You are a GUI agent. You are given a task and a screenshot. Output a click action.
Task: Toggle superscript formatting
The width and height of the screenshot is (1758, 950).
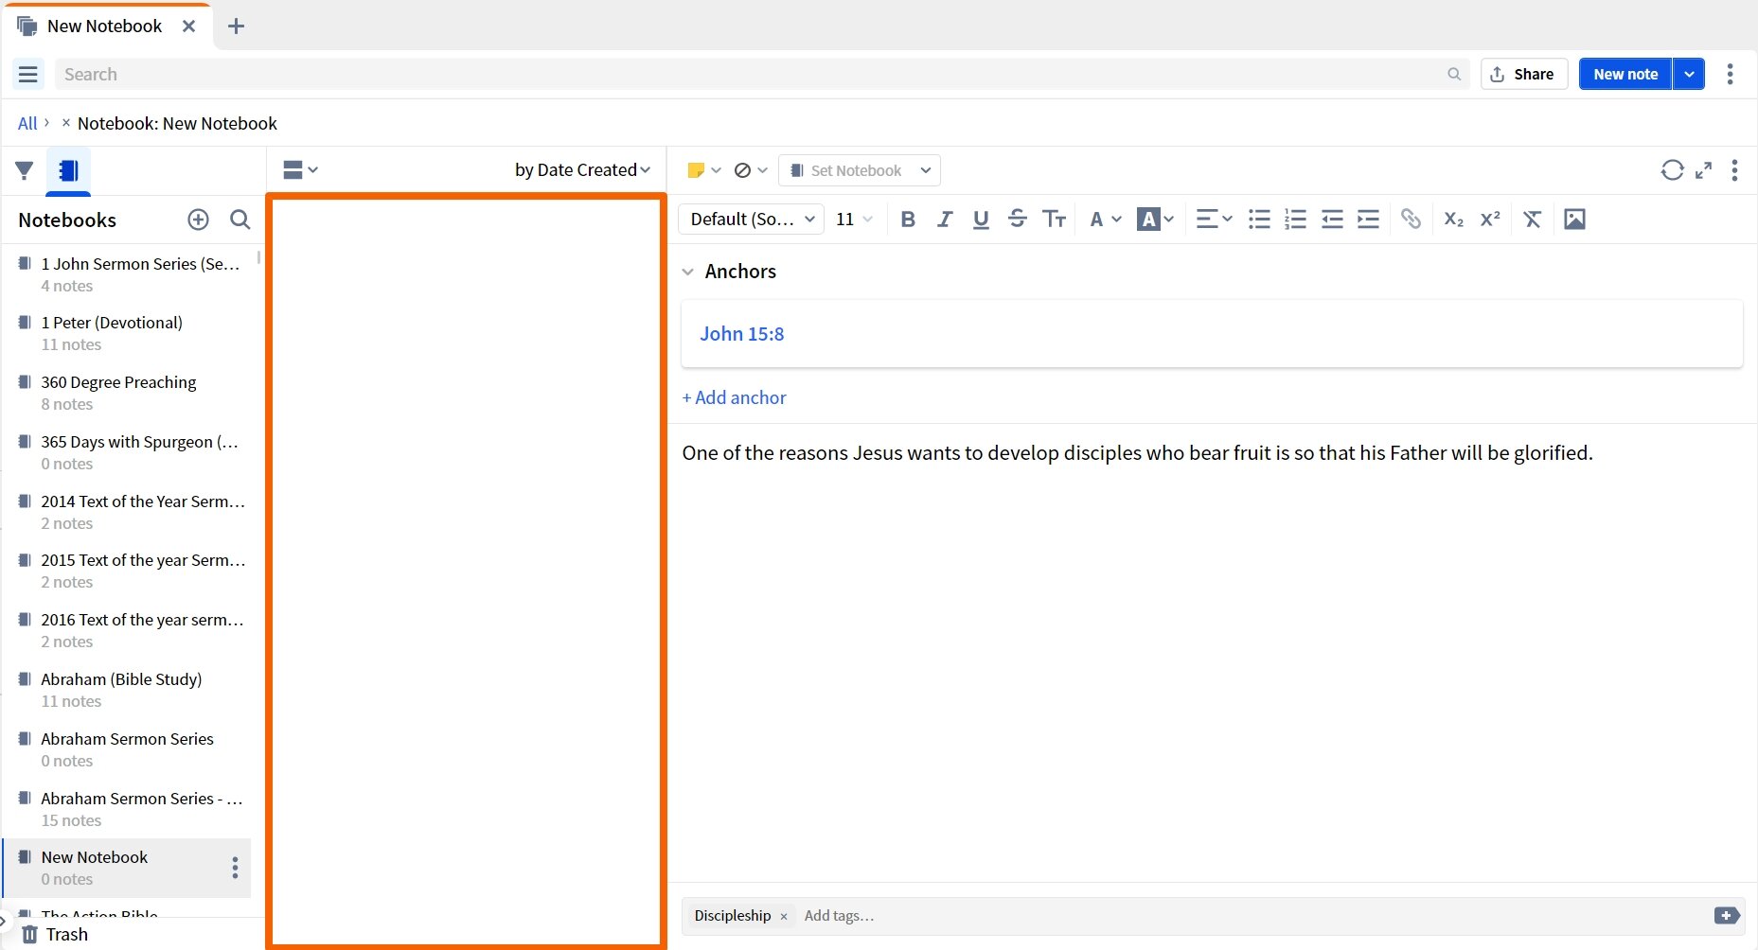(x=1490, y=220)
